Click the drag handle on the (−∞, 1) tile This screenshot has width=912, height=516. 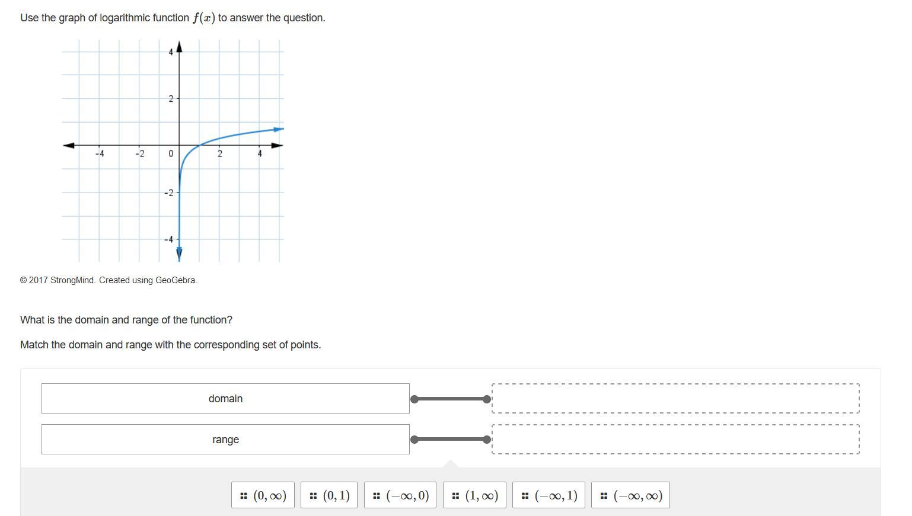tap(525, 496)
